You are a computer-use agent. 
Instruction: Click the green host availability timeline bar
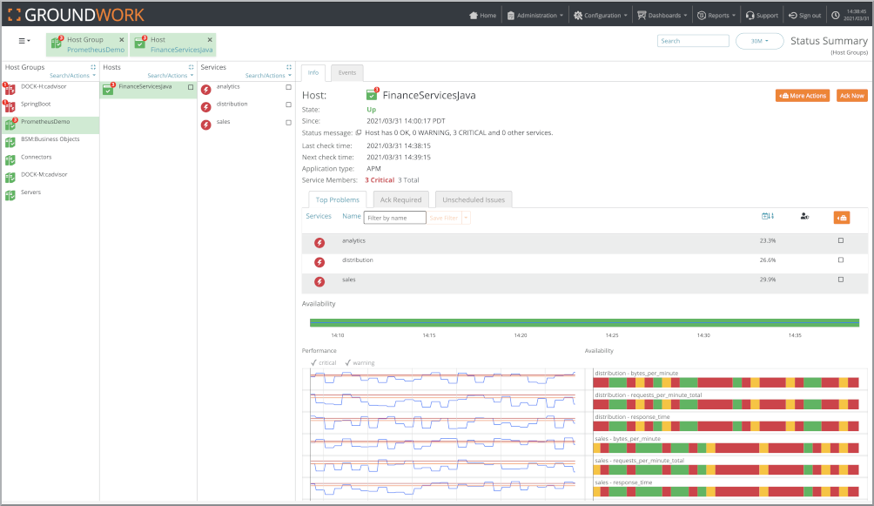[x=584, y=322]
